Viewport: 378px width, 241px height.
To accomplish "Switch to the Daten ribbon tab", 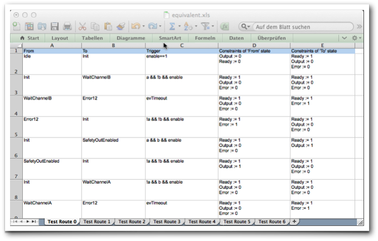I will (236, 38).
